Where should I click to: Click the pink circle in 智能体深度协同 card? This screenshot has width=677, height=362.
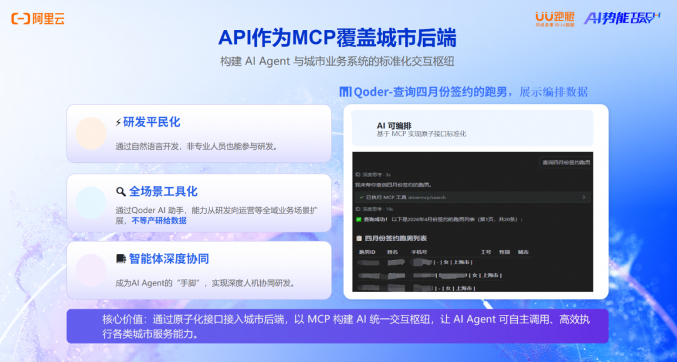coord(91,270)
